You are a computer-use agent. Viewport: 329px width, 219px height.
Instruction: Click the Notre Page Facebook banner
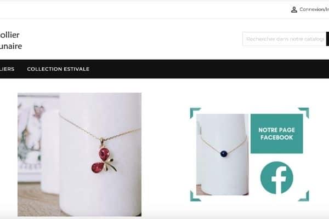[276, 134]
